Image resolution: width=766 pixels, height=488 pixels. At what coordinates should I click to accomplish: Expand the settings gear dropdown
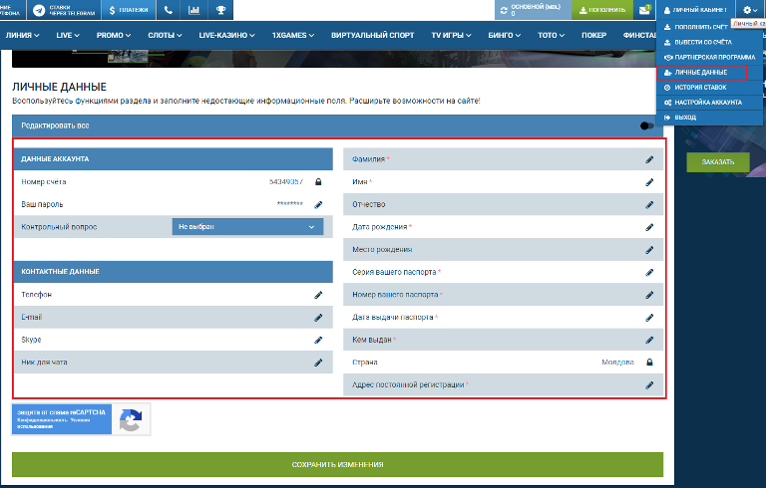point(749,10)
